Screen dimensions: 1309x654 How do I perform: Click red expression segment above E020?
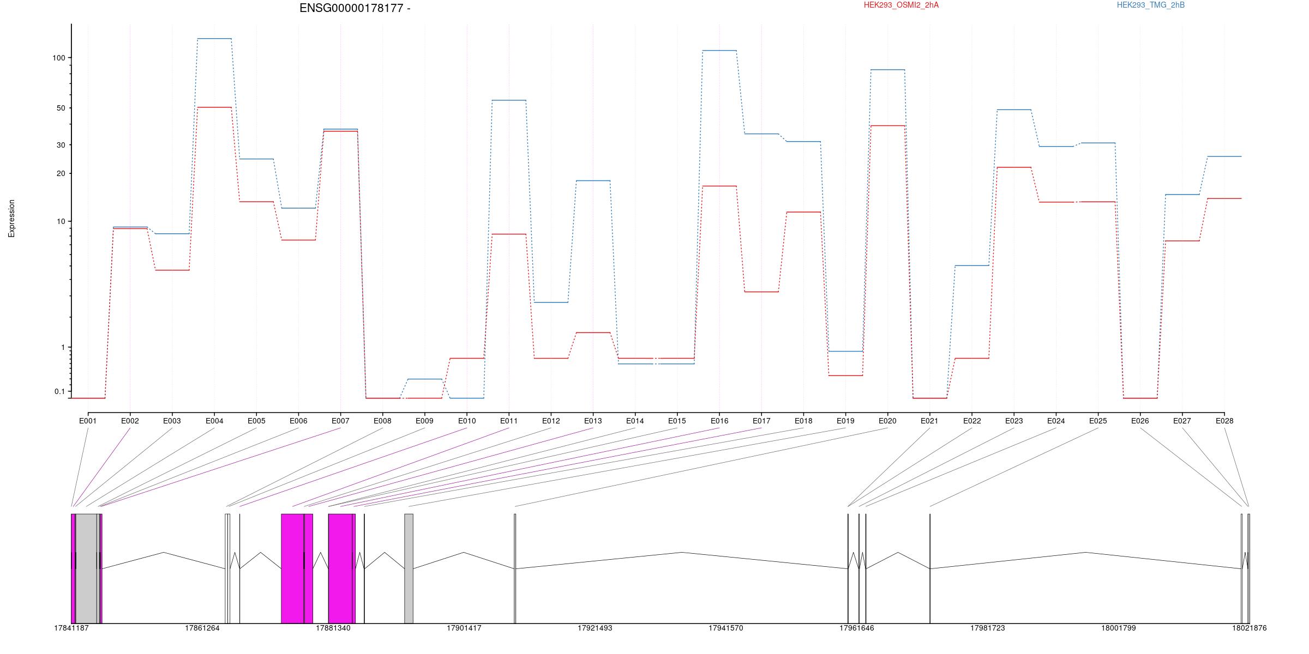point(887,126)
